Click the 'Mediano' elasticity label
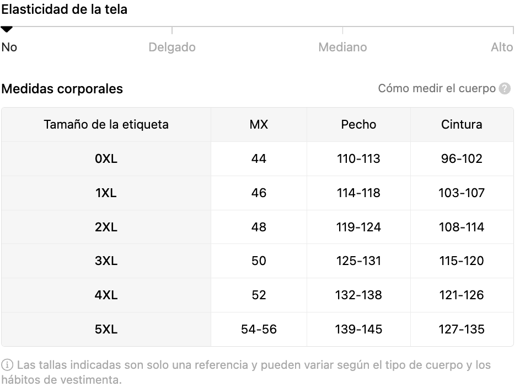 (342, 47)
